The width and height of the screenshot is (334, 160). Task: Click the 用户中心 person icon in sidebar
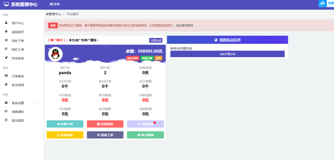(x=6, y=23)
